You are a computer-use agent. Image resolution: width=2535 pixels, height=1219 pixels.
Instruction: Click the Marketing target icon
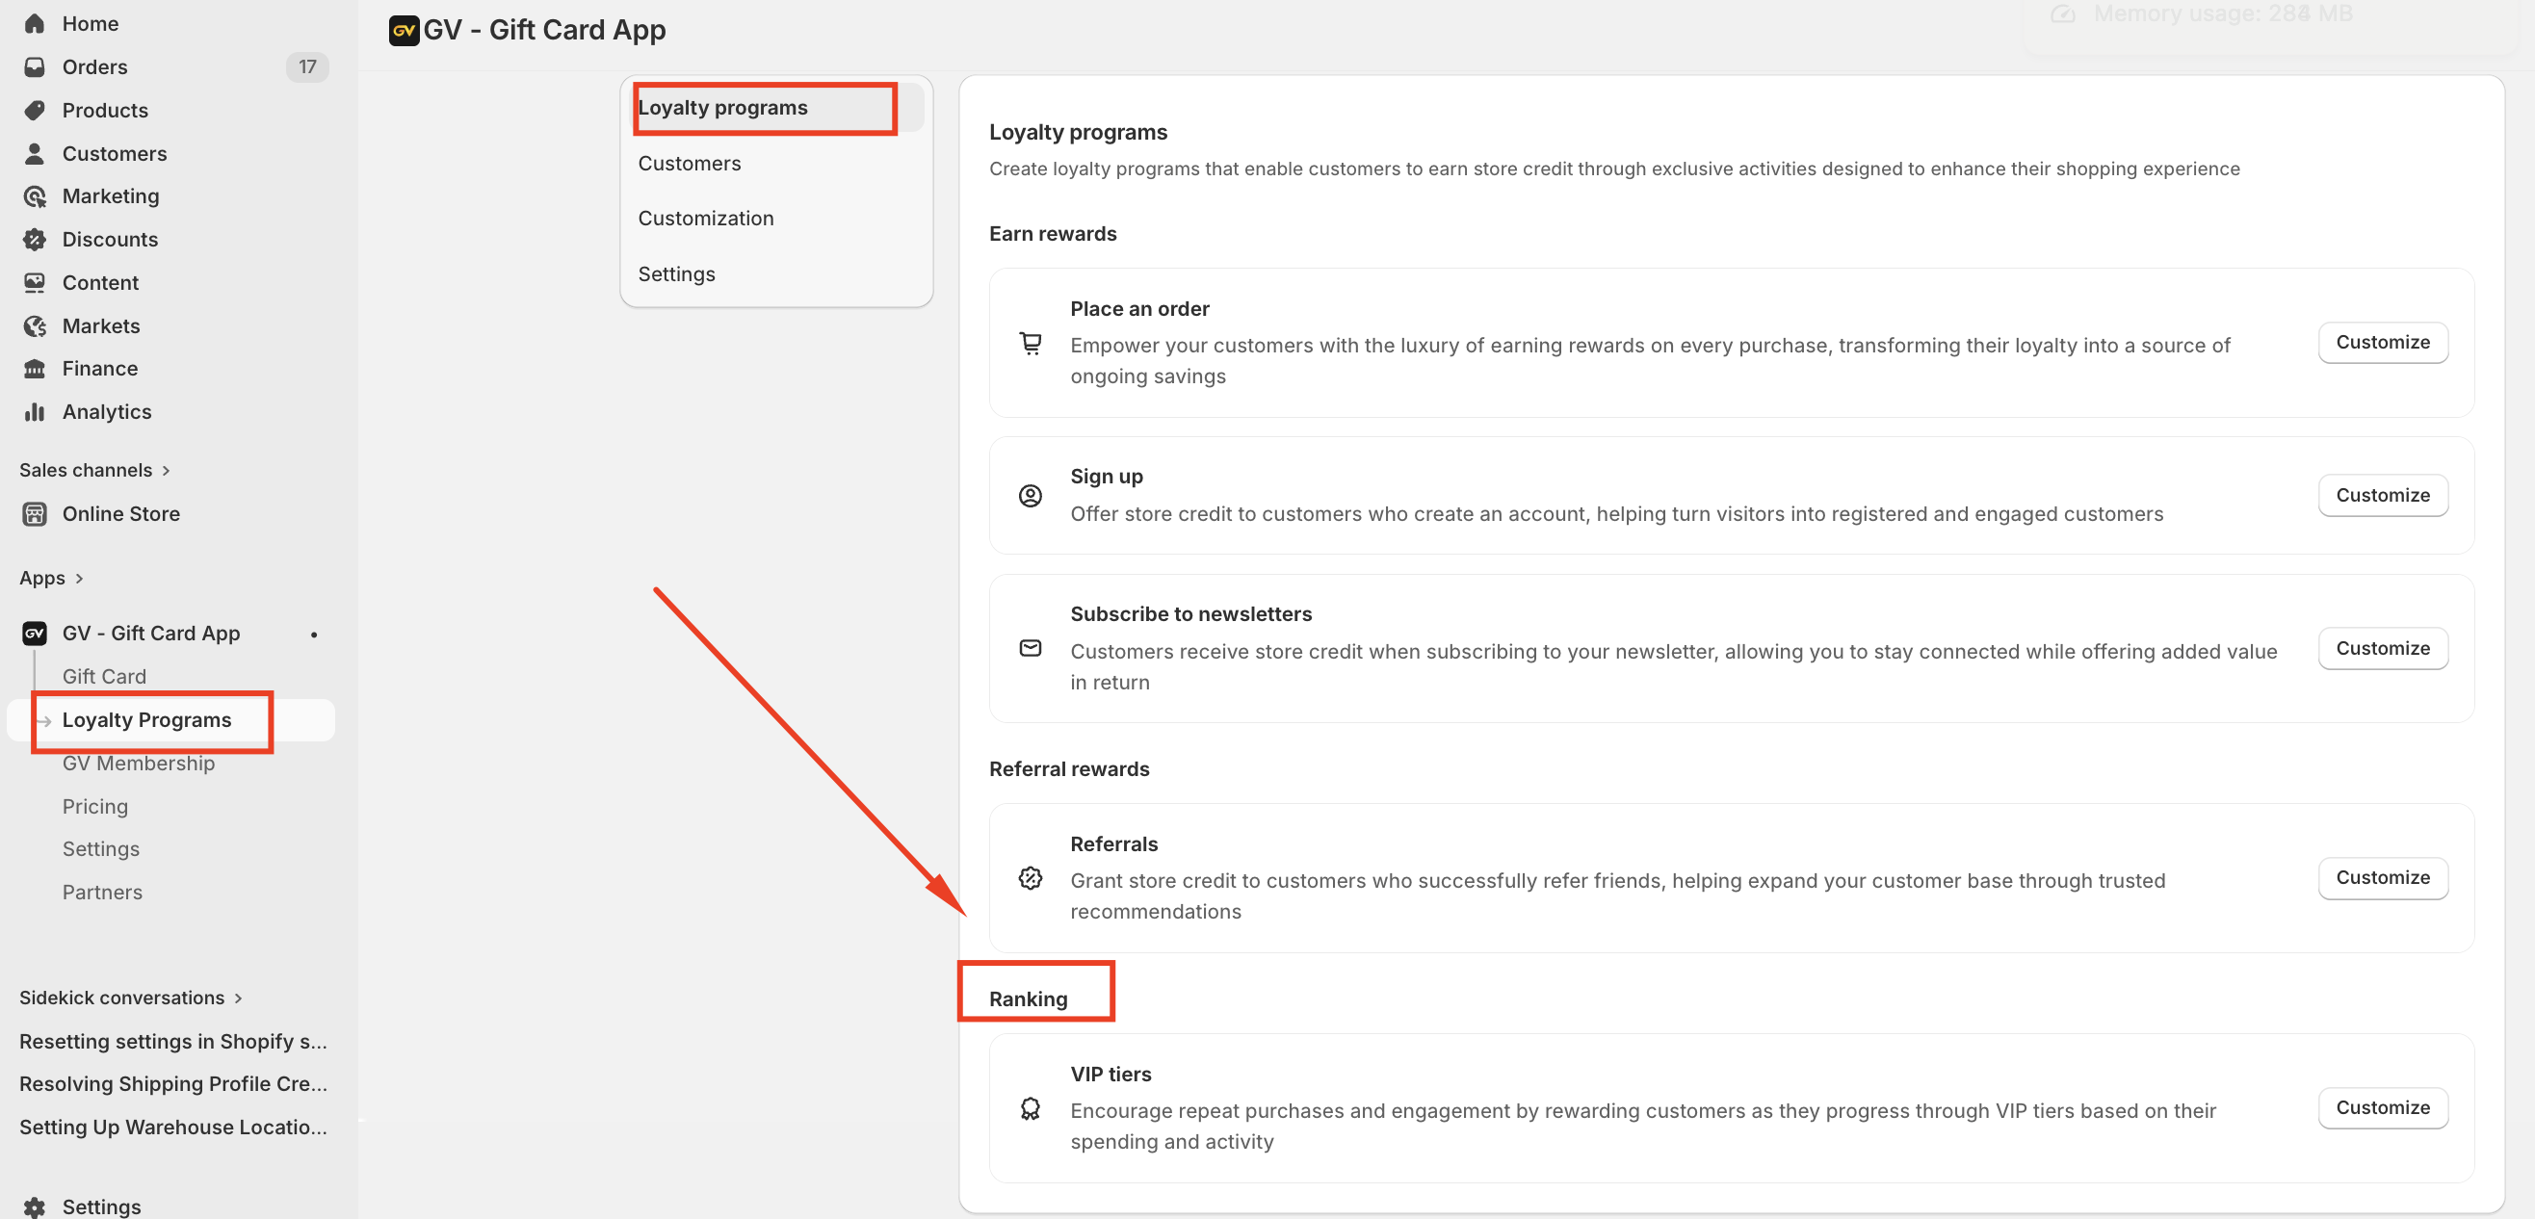pyautogui.click(x=35, y=196)
